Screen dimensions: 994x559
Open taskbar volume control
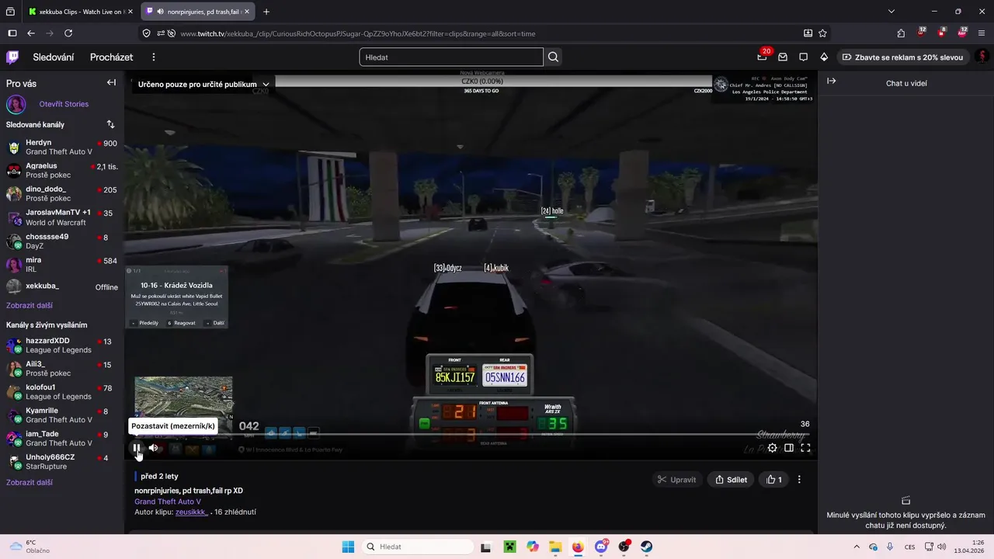point(941,547)
